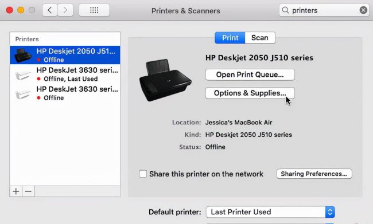Click the Printers list header

pyautogui.click(x=27, y=39)
